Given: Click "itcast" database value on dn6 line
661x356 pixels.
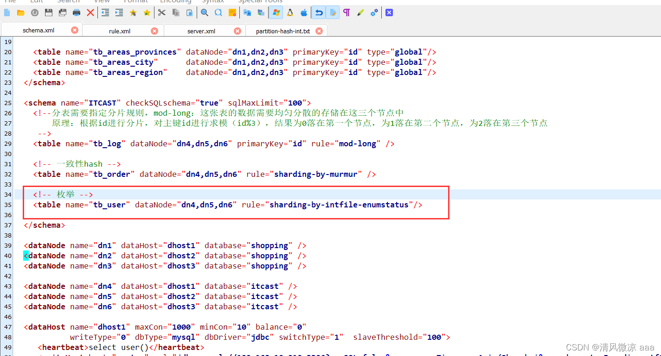Looking at the screenshot, I should [x=265, y=306].
